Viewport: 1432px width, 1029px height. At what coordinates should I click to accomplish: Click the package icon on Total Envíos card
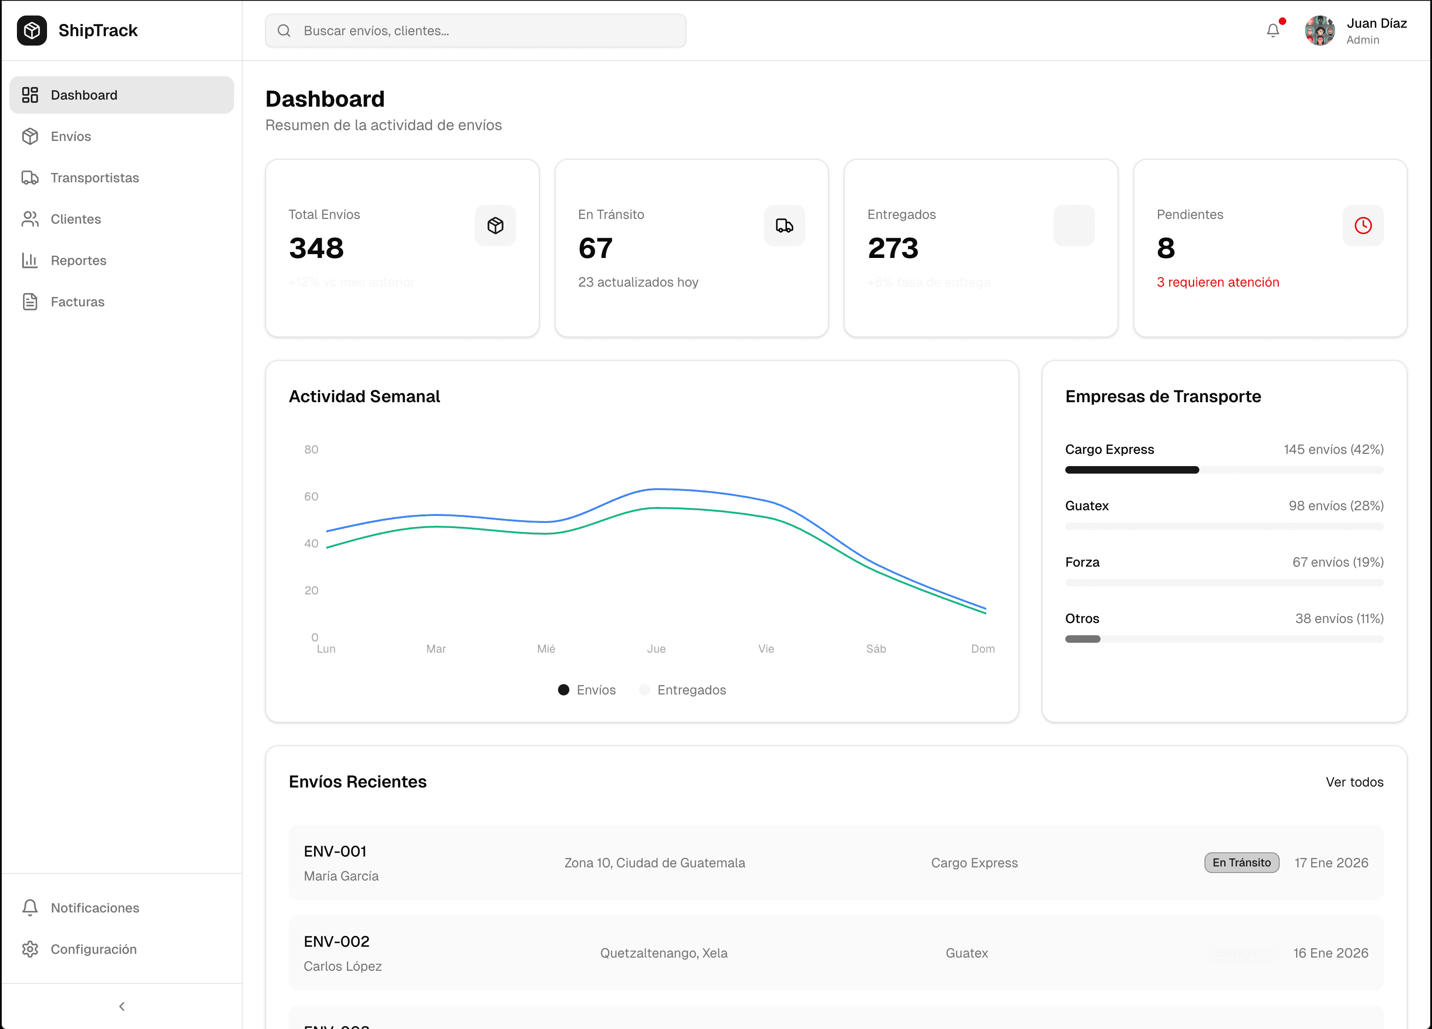495,225
